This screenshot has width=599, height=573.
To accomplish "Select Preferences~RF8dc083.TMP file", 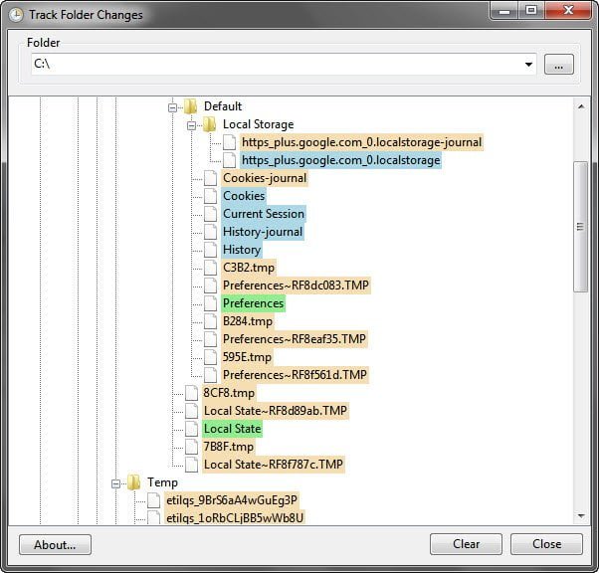I will coord(296,286).
